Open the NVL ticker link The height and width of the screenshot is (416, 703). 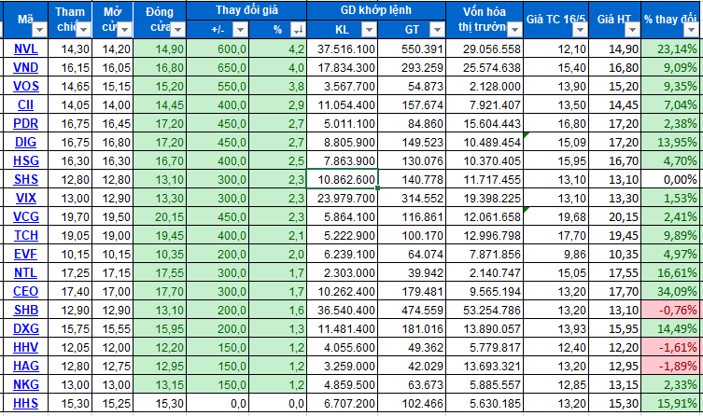tap(25, 49)
